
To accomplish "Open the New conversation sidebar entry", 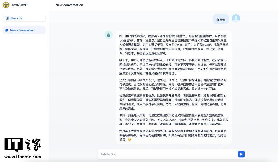I will pyautogui.click(x=24, y=30).
